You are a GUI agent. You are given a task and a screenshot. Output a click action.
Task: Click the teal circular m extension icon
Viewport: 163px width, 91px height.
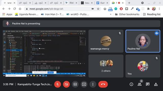(x=116, y=9)
